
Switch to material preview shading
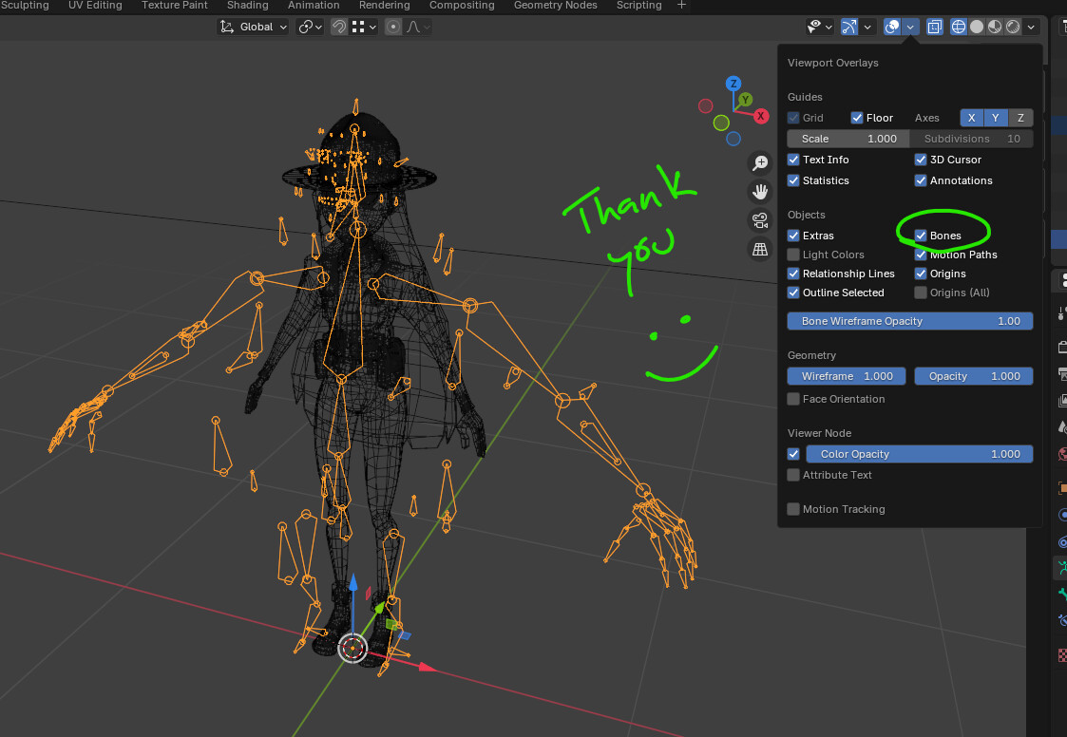pyautogui.click(x=995, y=27)
